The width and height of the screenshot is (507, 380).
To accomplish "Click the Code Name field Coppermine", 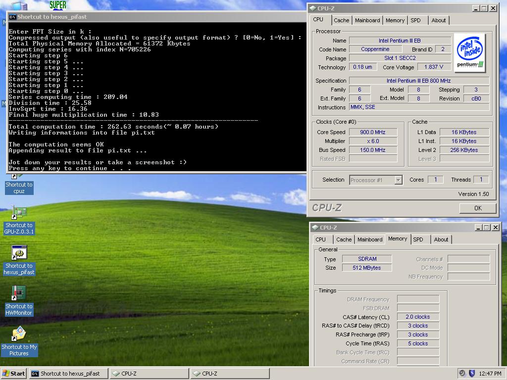I will (x=375, y=49).
